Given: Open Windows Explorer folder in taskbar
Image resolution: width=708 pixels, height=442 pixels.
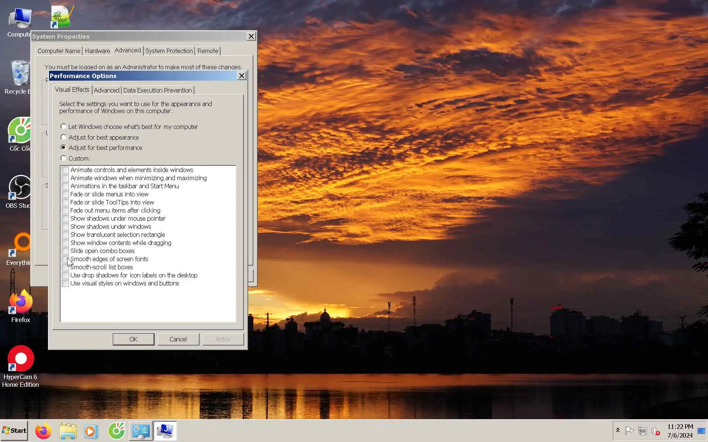Looking at the screenshot, I should [68, 431].
